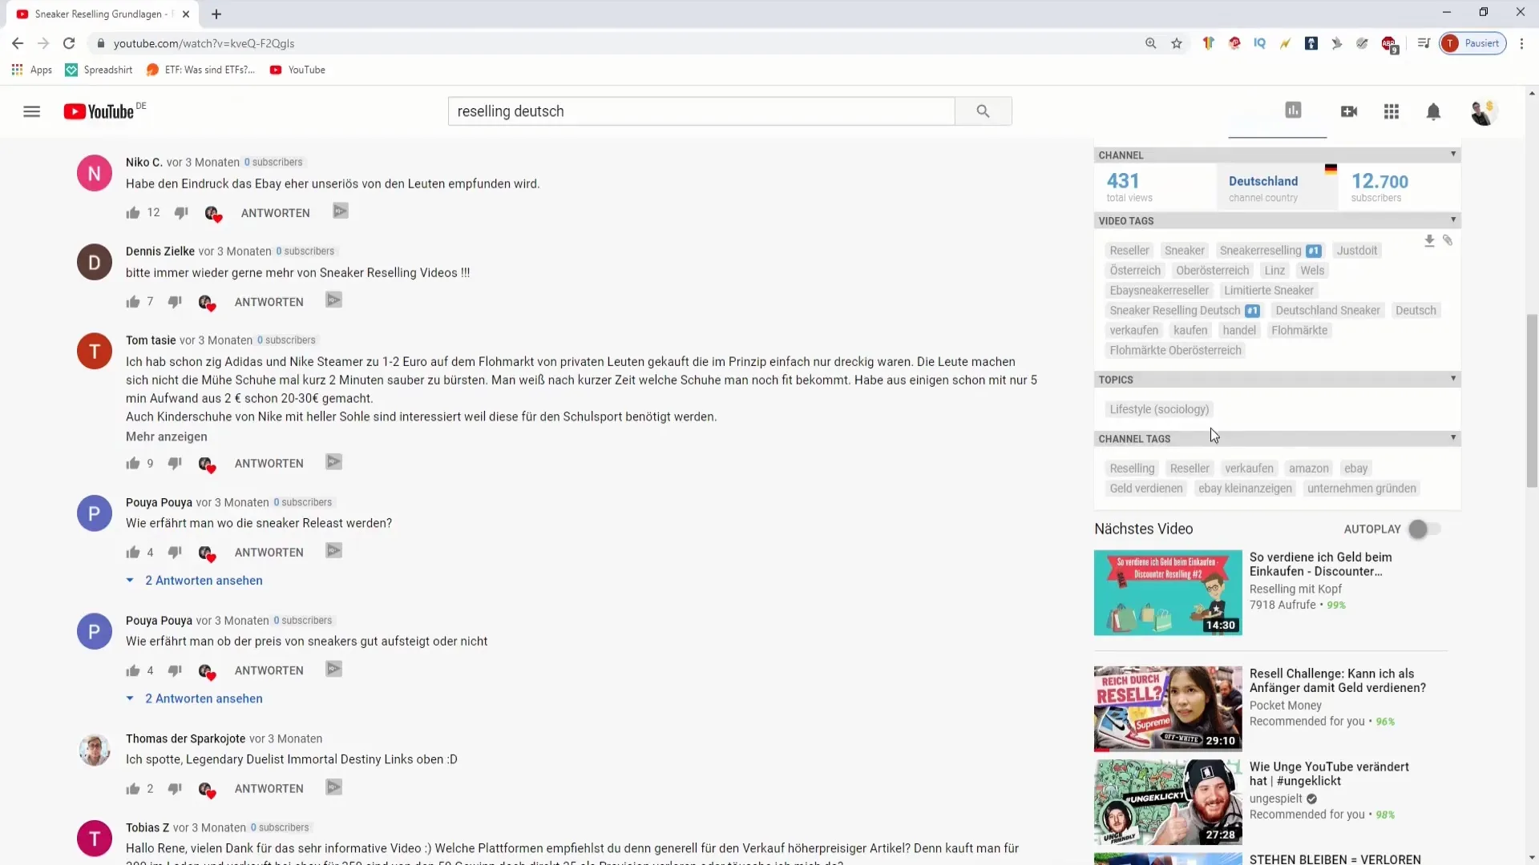
Task: Bookmark this page with the star icon
Action: pos(1177,43)
